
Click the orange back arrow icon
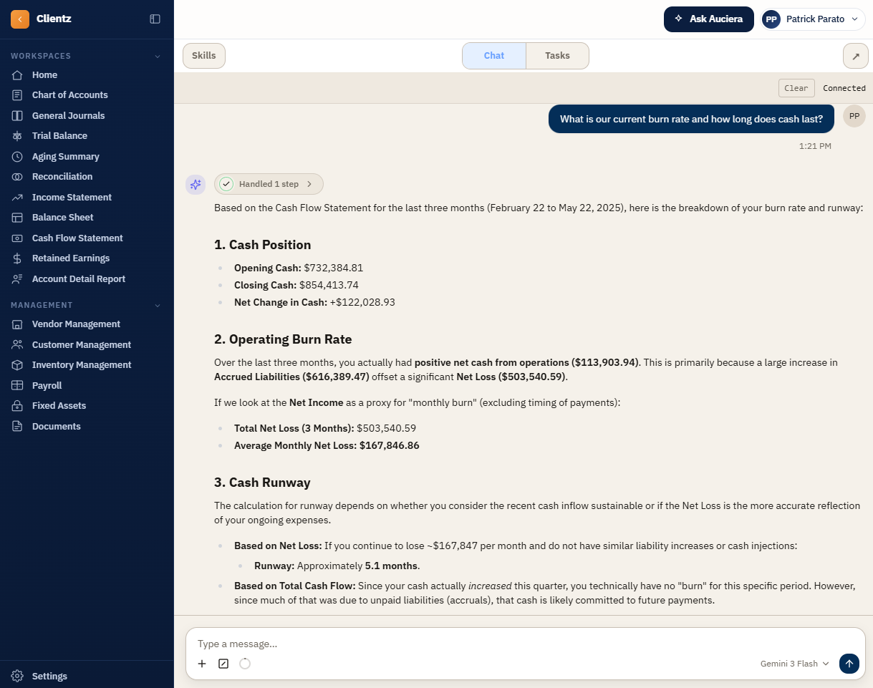click(x=20, y=19)
